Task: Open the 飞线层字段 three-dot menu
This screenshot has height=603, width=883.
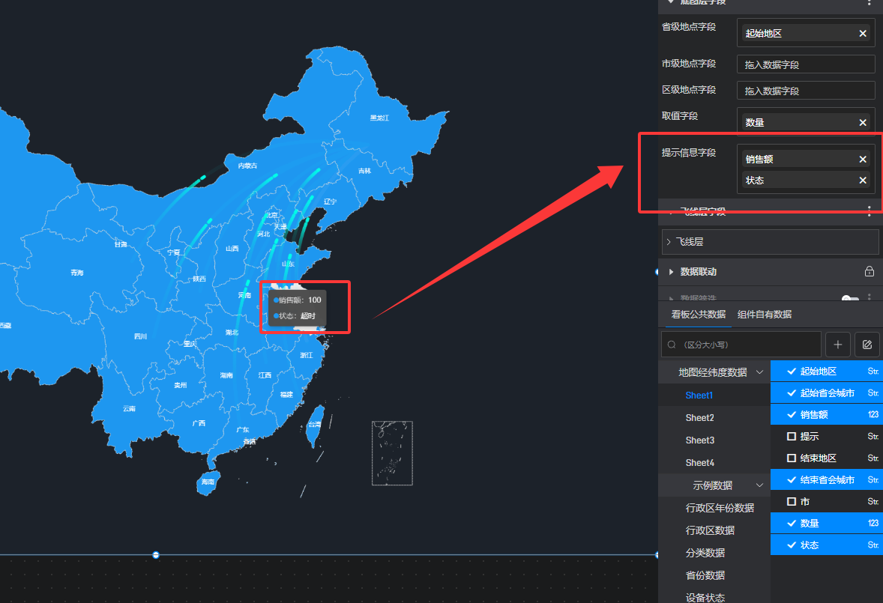Action: tap(869, 210)
